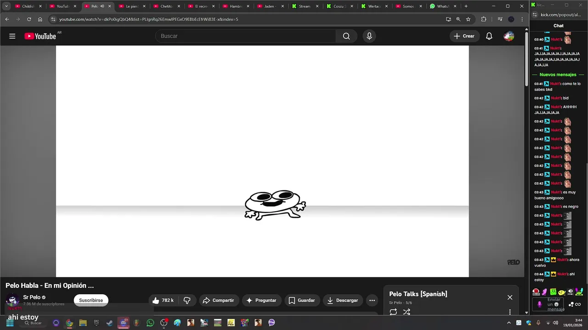The width and height of the screenshot is (588, 330).
Task: Switch to the Le pierd tab
Action: tap(131, 6)
